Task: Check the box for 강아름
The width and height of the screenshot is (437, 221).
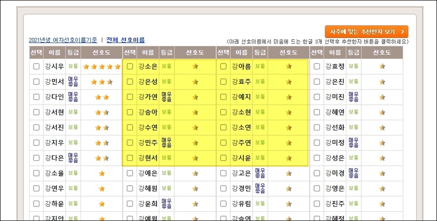Action: tap(223, 66)
